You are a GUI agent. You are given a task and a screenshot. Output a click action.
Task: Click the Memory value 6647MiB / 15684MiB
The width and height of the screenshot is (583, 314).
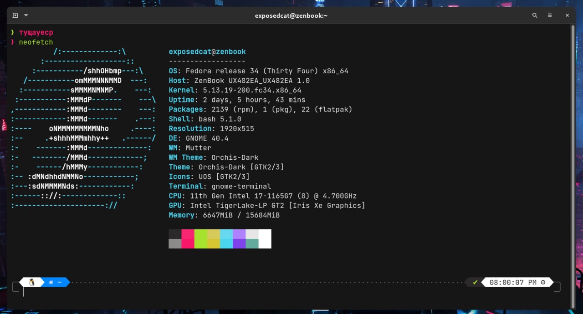pos(241,215)
